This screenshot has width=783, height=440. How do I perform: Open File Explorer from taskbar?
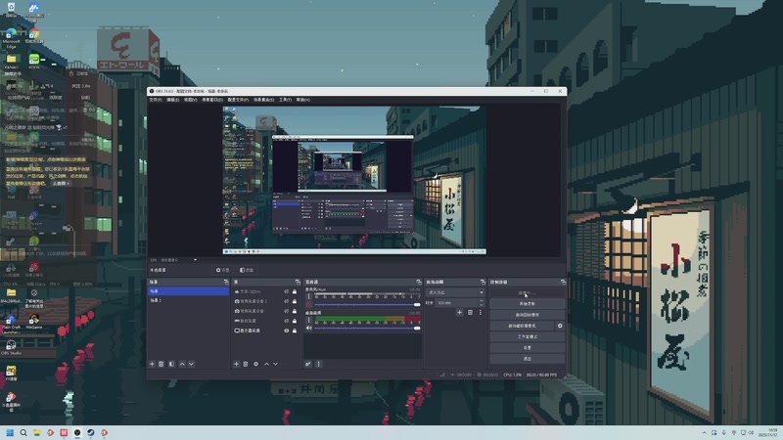click(37, 432)
